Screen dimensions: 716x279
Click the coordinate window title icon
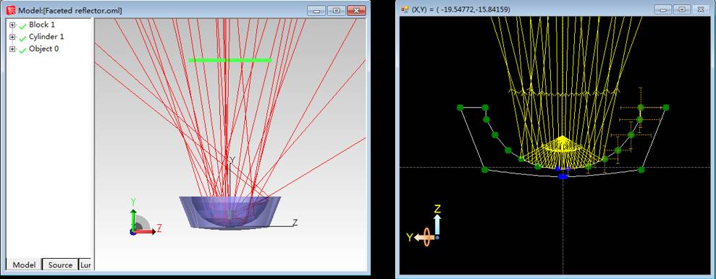[405, 9]
